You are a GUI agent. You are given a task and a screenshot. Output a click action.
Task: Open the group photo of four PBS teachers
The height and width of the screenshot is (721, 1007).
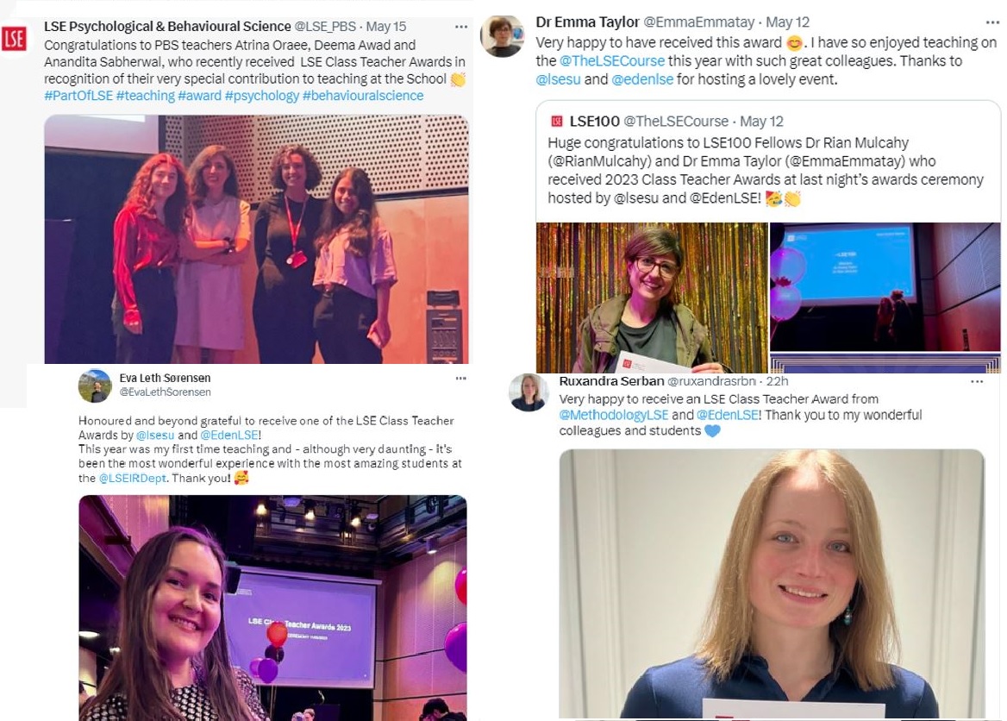[256, 239]
